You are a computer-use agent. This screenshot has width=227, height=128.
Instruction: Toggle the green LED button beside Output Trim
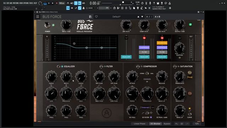click(190, 25)
